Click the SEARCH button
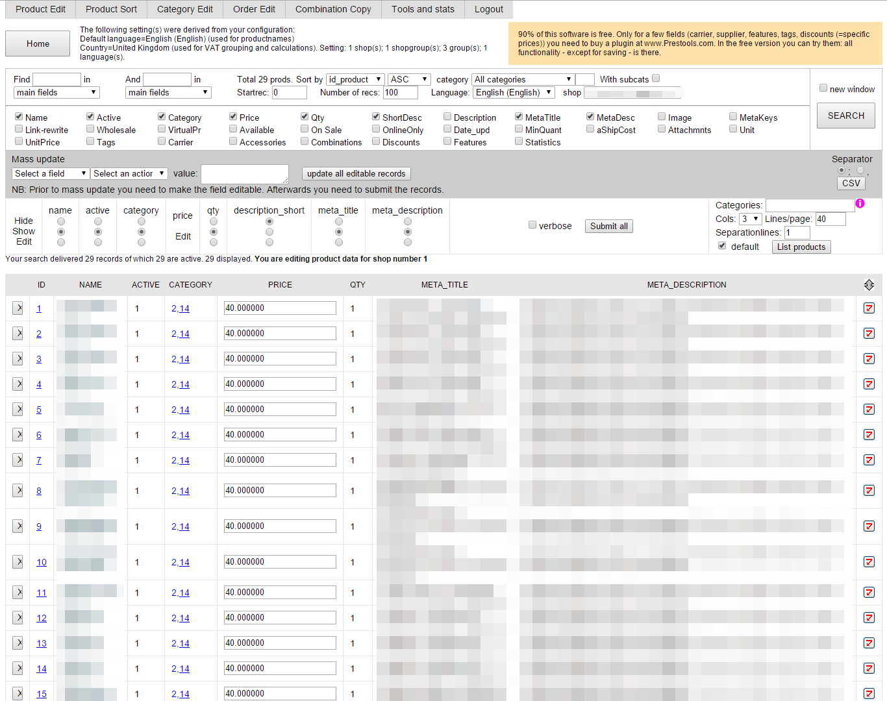This screenshot has height=701, width=887. 845,116
